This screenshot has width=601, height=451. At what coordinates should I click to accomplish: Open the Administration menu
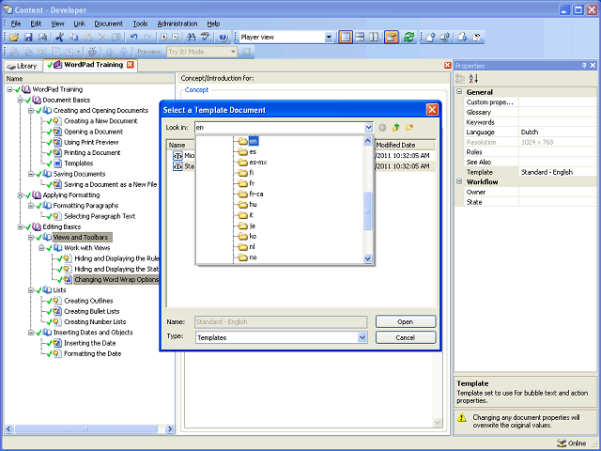point(177,23)
